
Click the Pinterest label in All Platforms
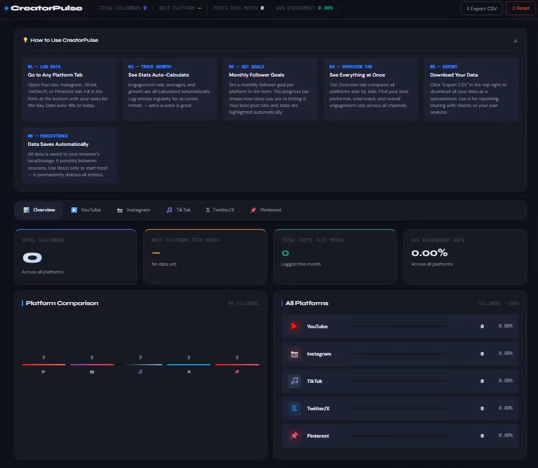pyautogui.click(x=318, y=436)
